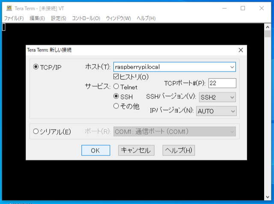Click the disabled ポート(R) COM1 dropdown
Screen dimensions: 274x204
click(175, 132)
